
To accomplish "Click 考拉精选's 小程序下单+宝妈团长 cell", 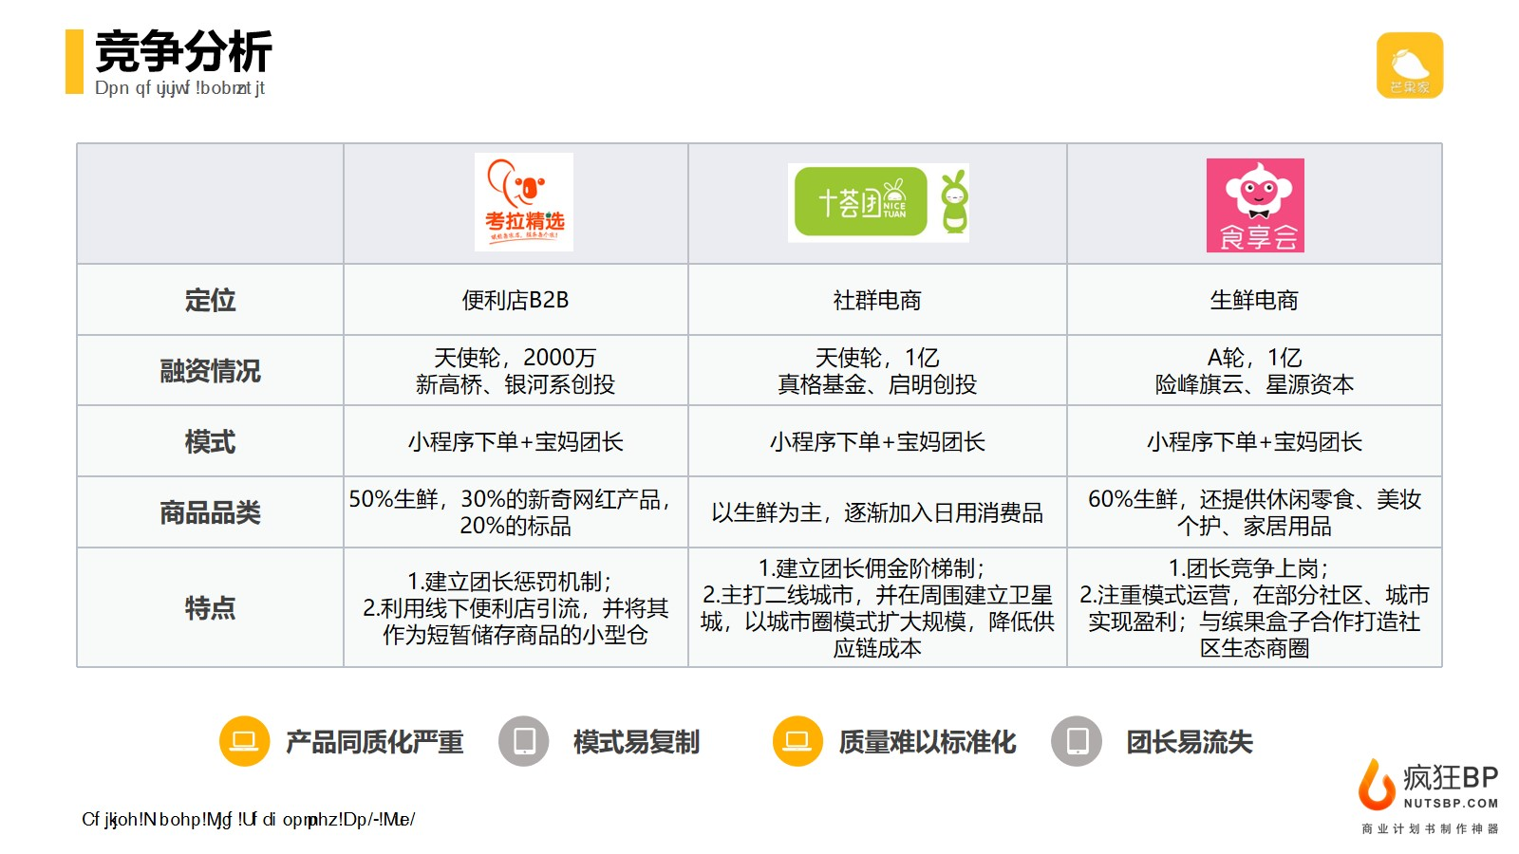I will pyautogui.click(x=516, y=441).
